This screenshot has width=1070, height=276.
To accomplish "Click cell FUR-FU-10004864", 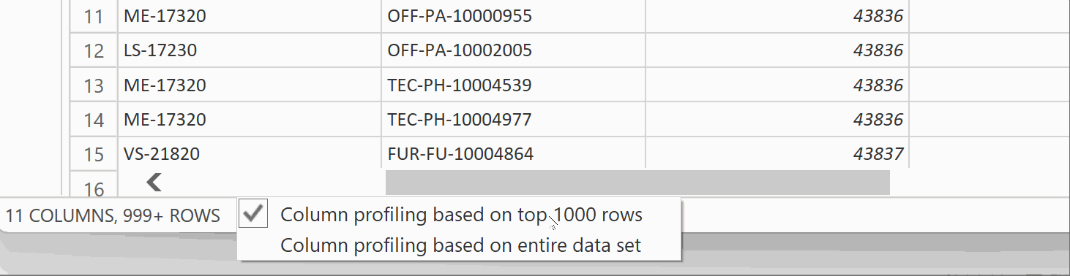I will pos(513,153).
